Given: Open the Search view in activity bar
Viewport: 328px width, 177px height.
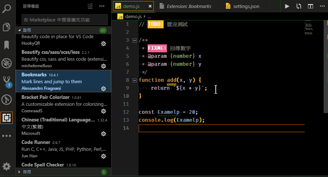Looking at the screenshot, I should (7, 9).
